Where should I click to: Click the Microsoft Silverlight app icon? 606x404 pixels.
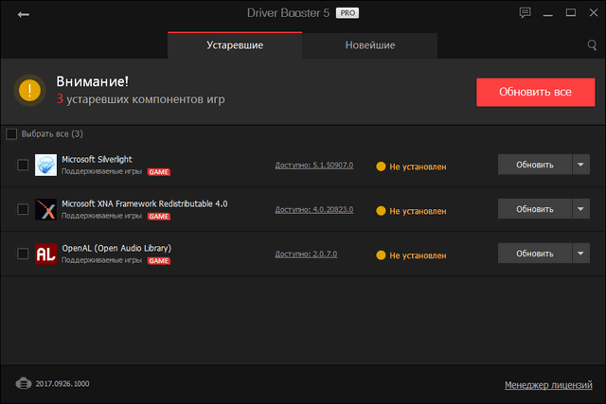pyautogui.click(x=45, y=165)
